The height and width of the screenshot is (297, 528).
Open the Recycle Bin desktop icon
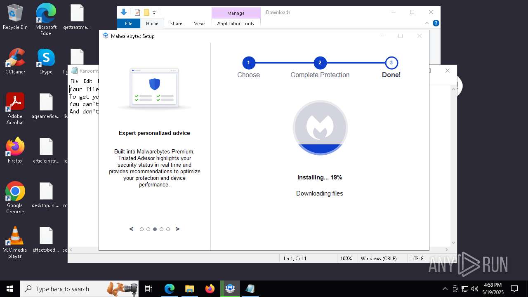15,17
